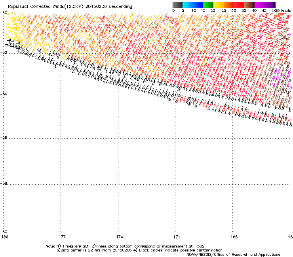Select the yellow 20-25 knots color segment

219,5
